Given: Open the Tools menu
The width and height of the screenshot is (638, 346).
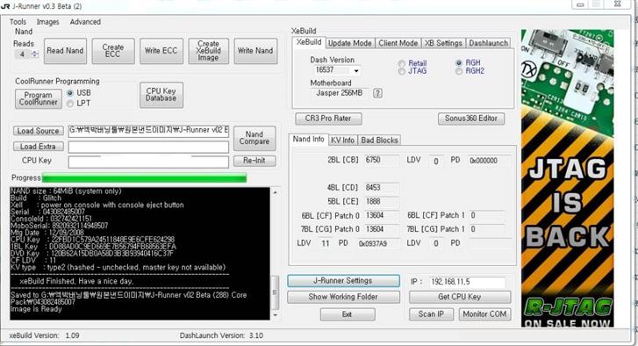Looking at the screenshot, I should point(18,22).
